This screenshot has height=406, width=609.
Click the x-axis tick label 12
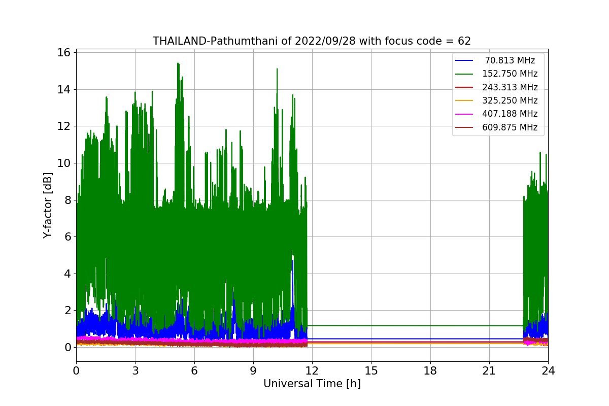tap(312, 371)
